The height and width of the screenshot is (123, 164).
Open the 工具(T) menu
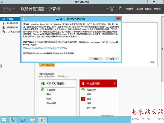point(139,9)
